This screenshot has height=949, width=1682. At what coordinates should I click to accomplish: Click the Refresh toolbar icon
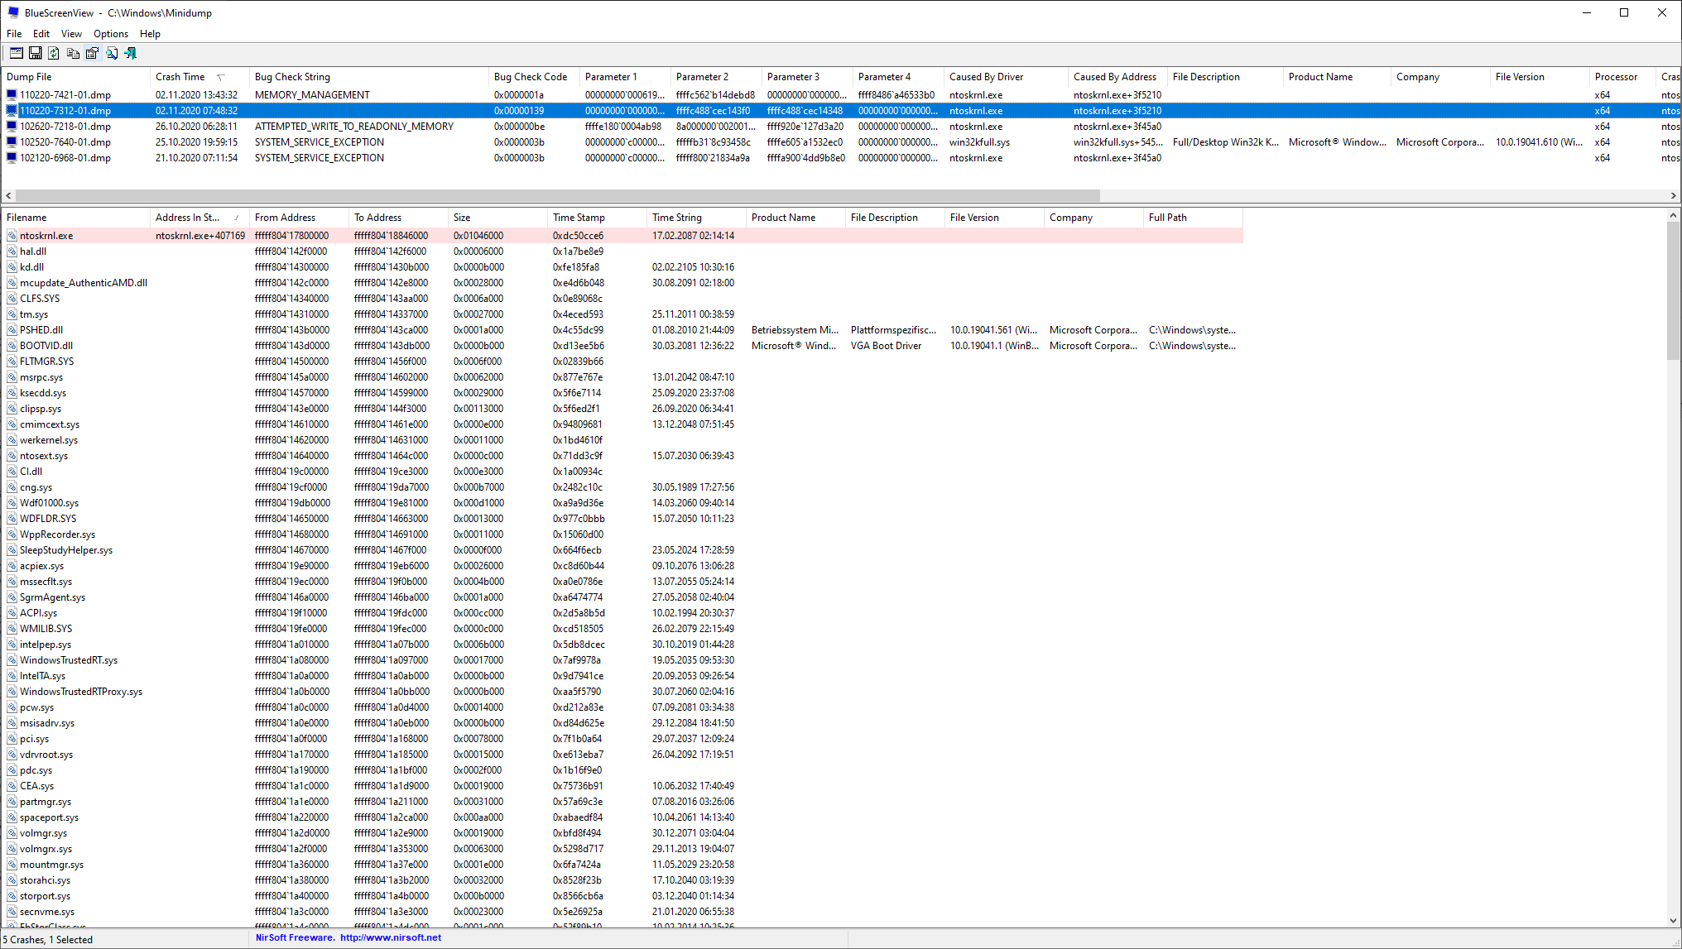click(x=54, y=53)
